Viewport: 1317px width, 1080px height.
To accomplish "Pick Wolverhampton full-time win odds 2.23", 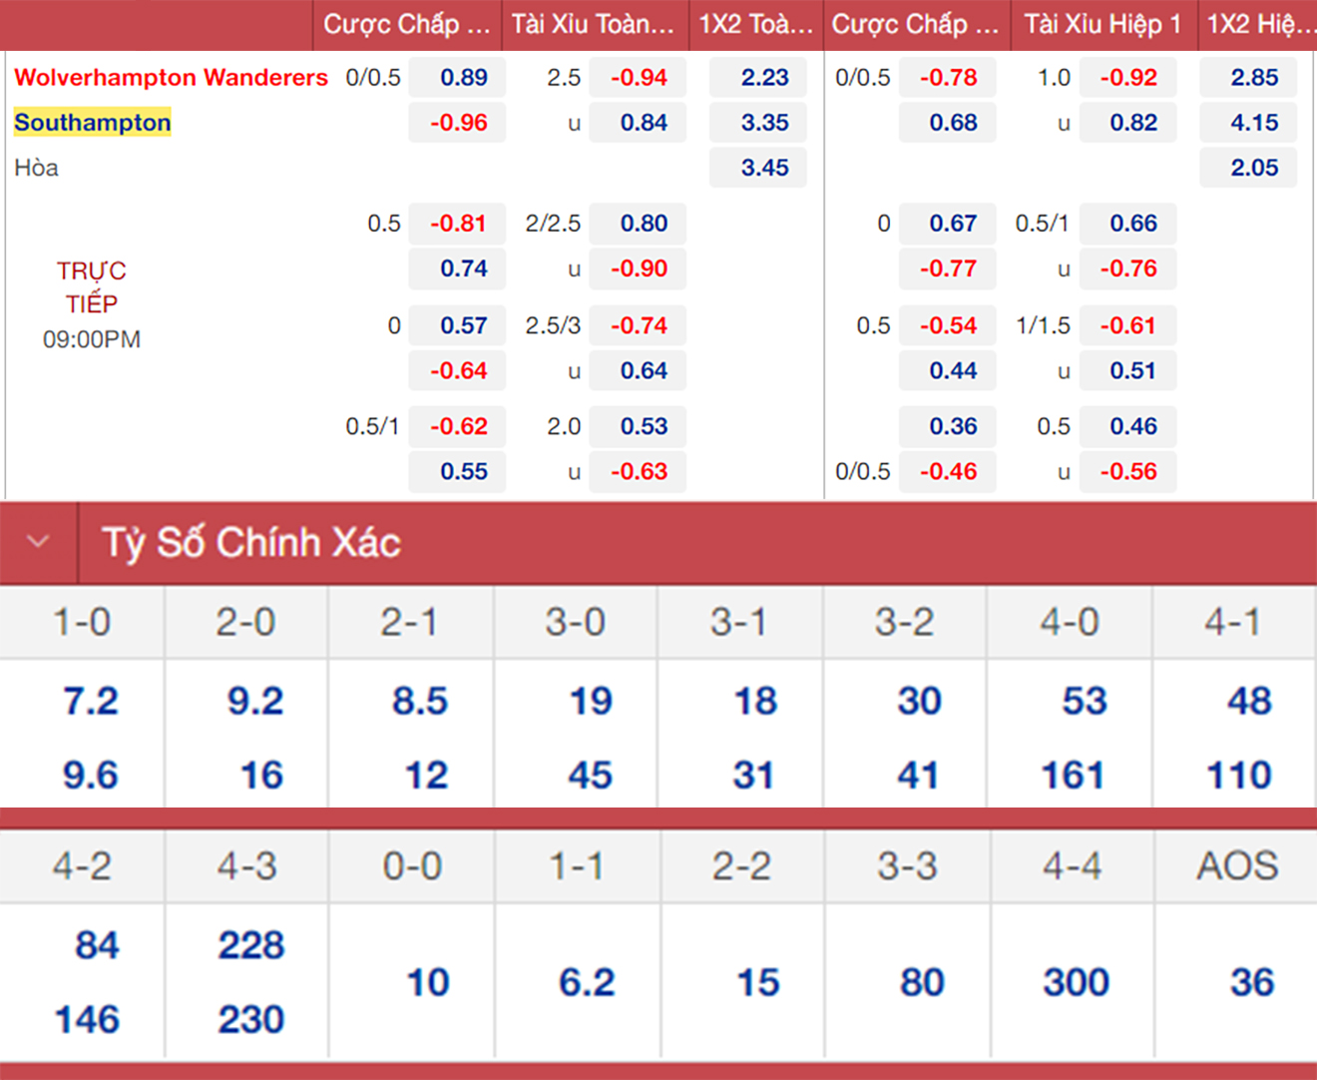I will click(x=764, y=78).
